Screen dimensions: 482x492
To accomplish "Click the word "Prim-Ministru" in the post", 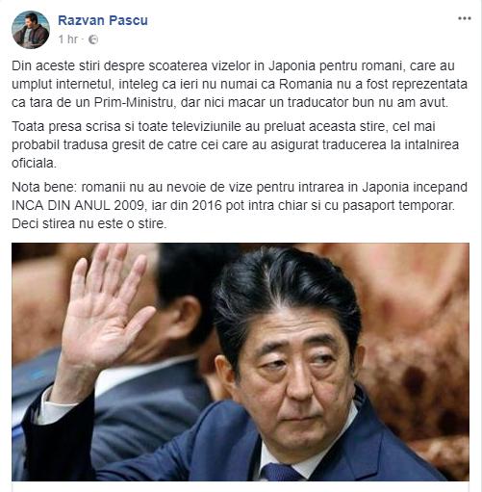I will (135, 103).
